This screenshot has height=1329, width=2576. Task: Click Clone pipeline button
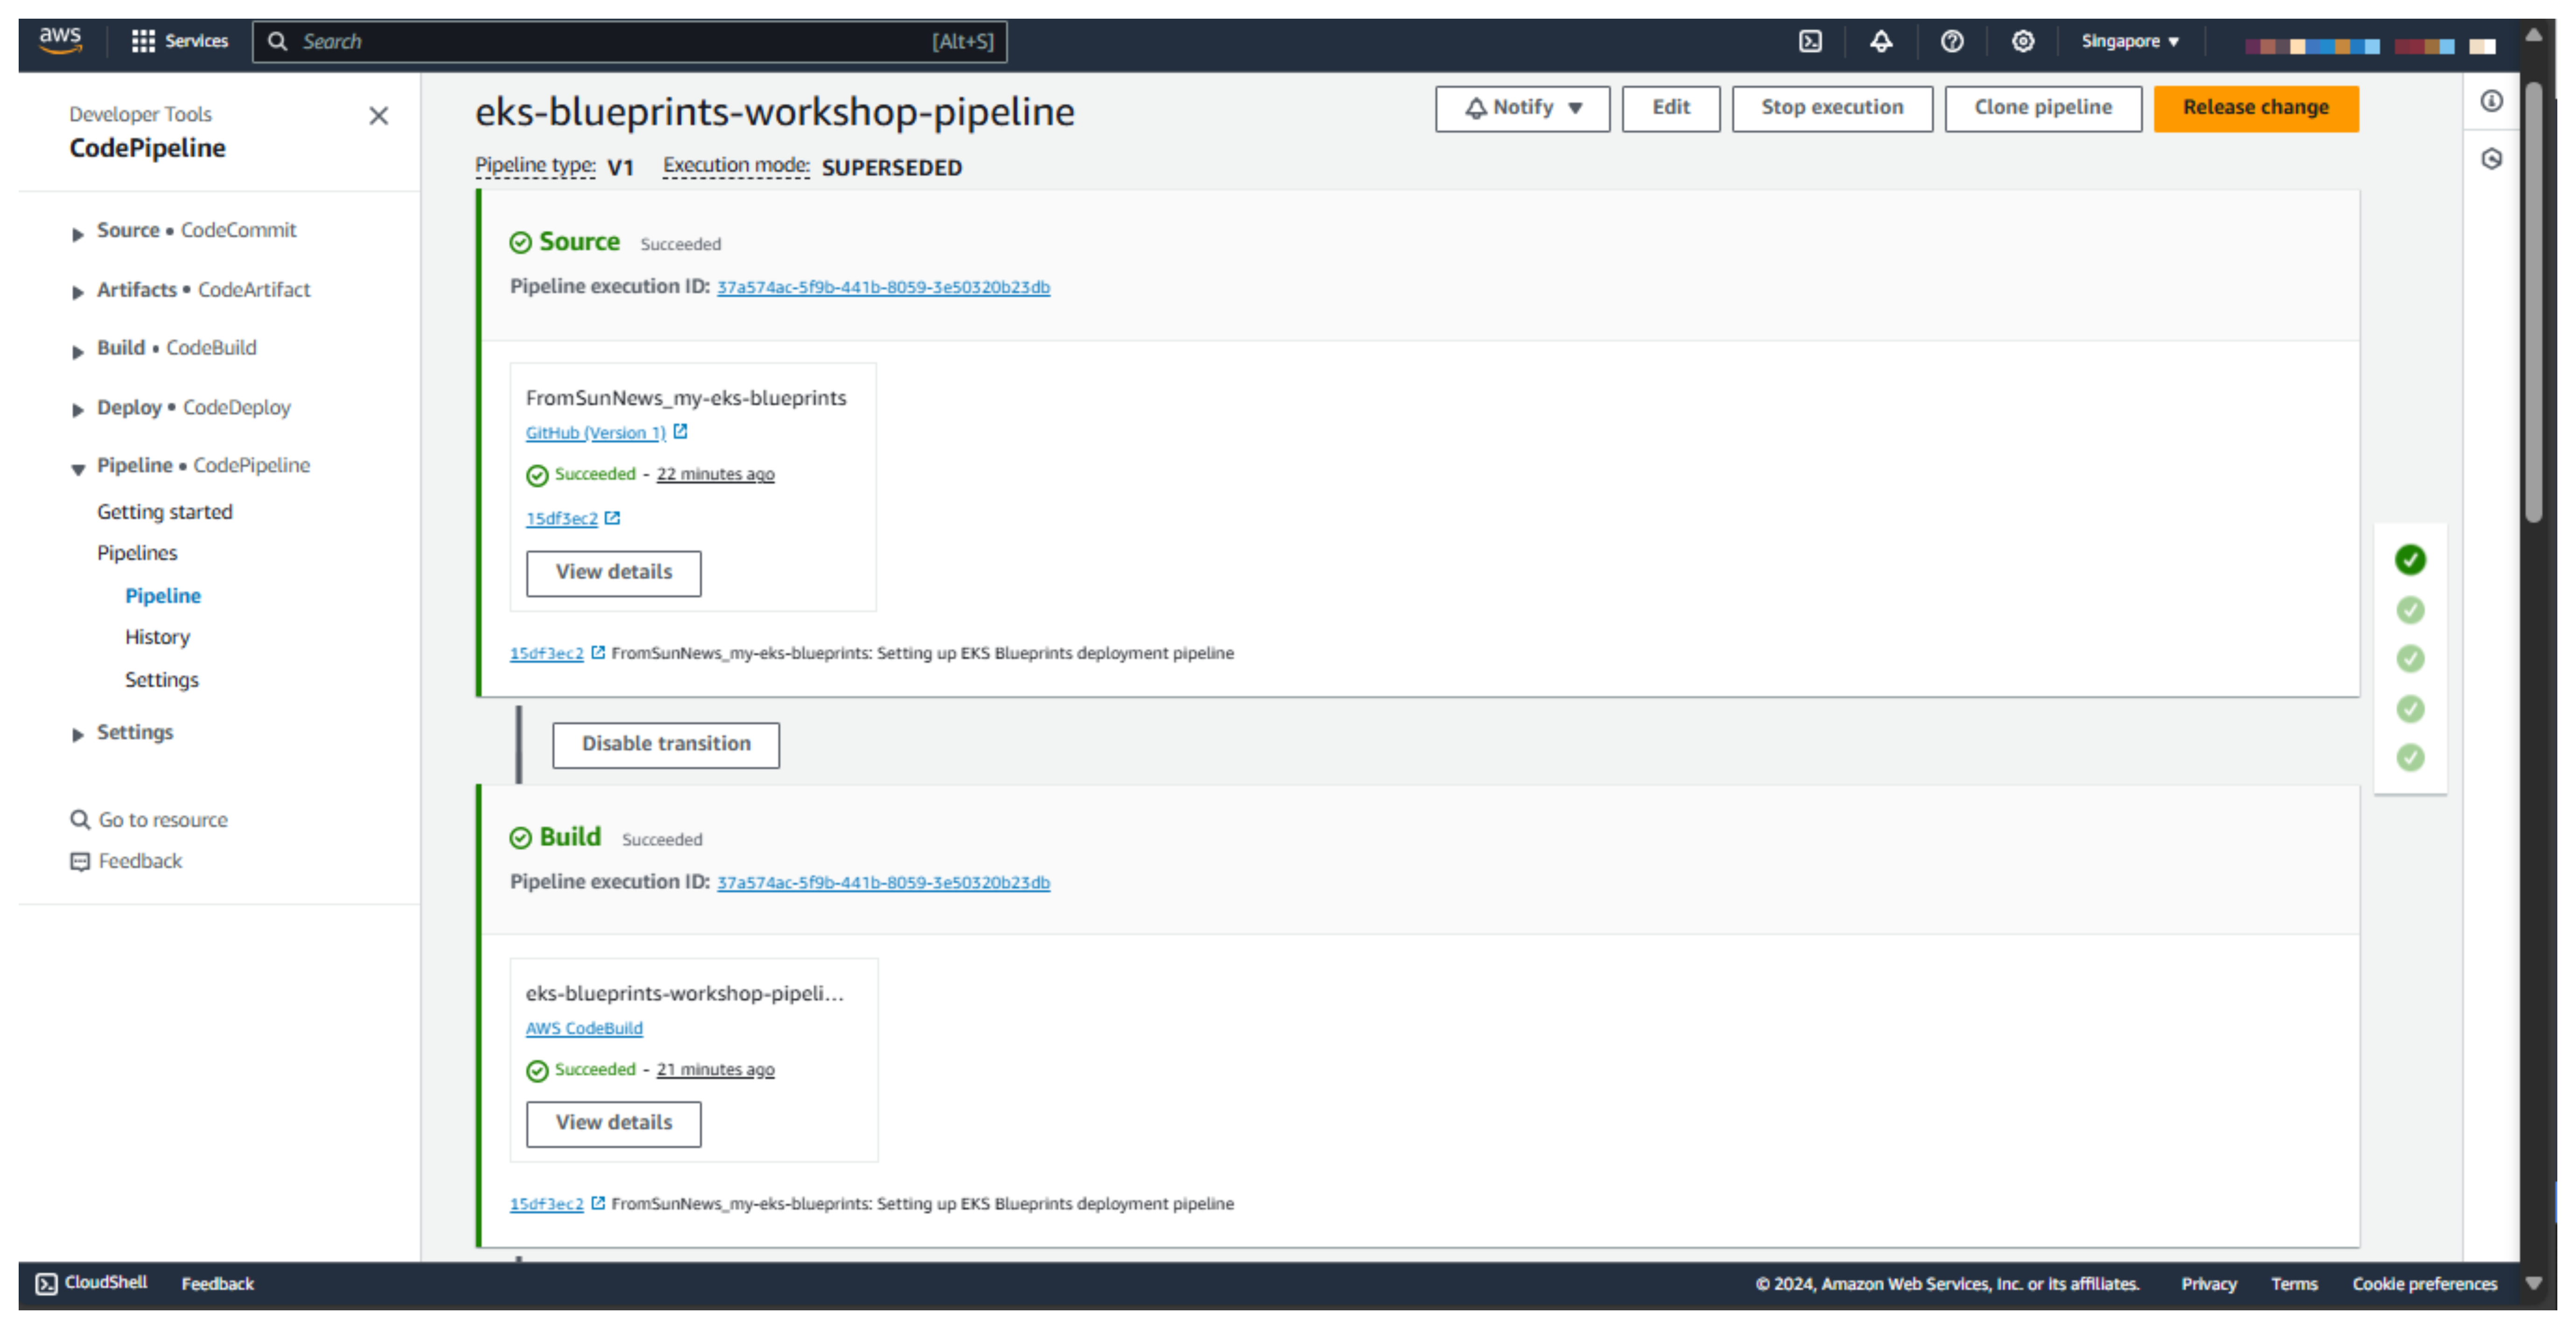(x=2043, y=108)
